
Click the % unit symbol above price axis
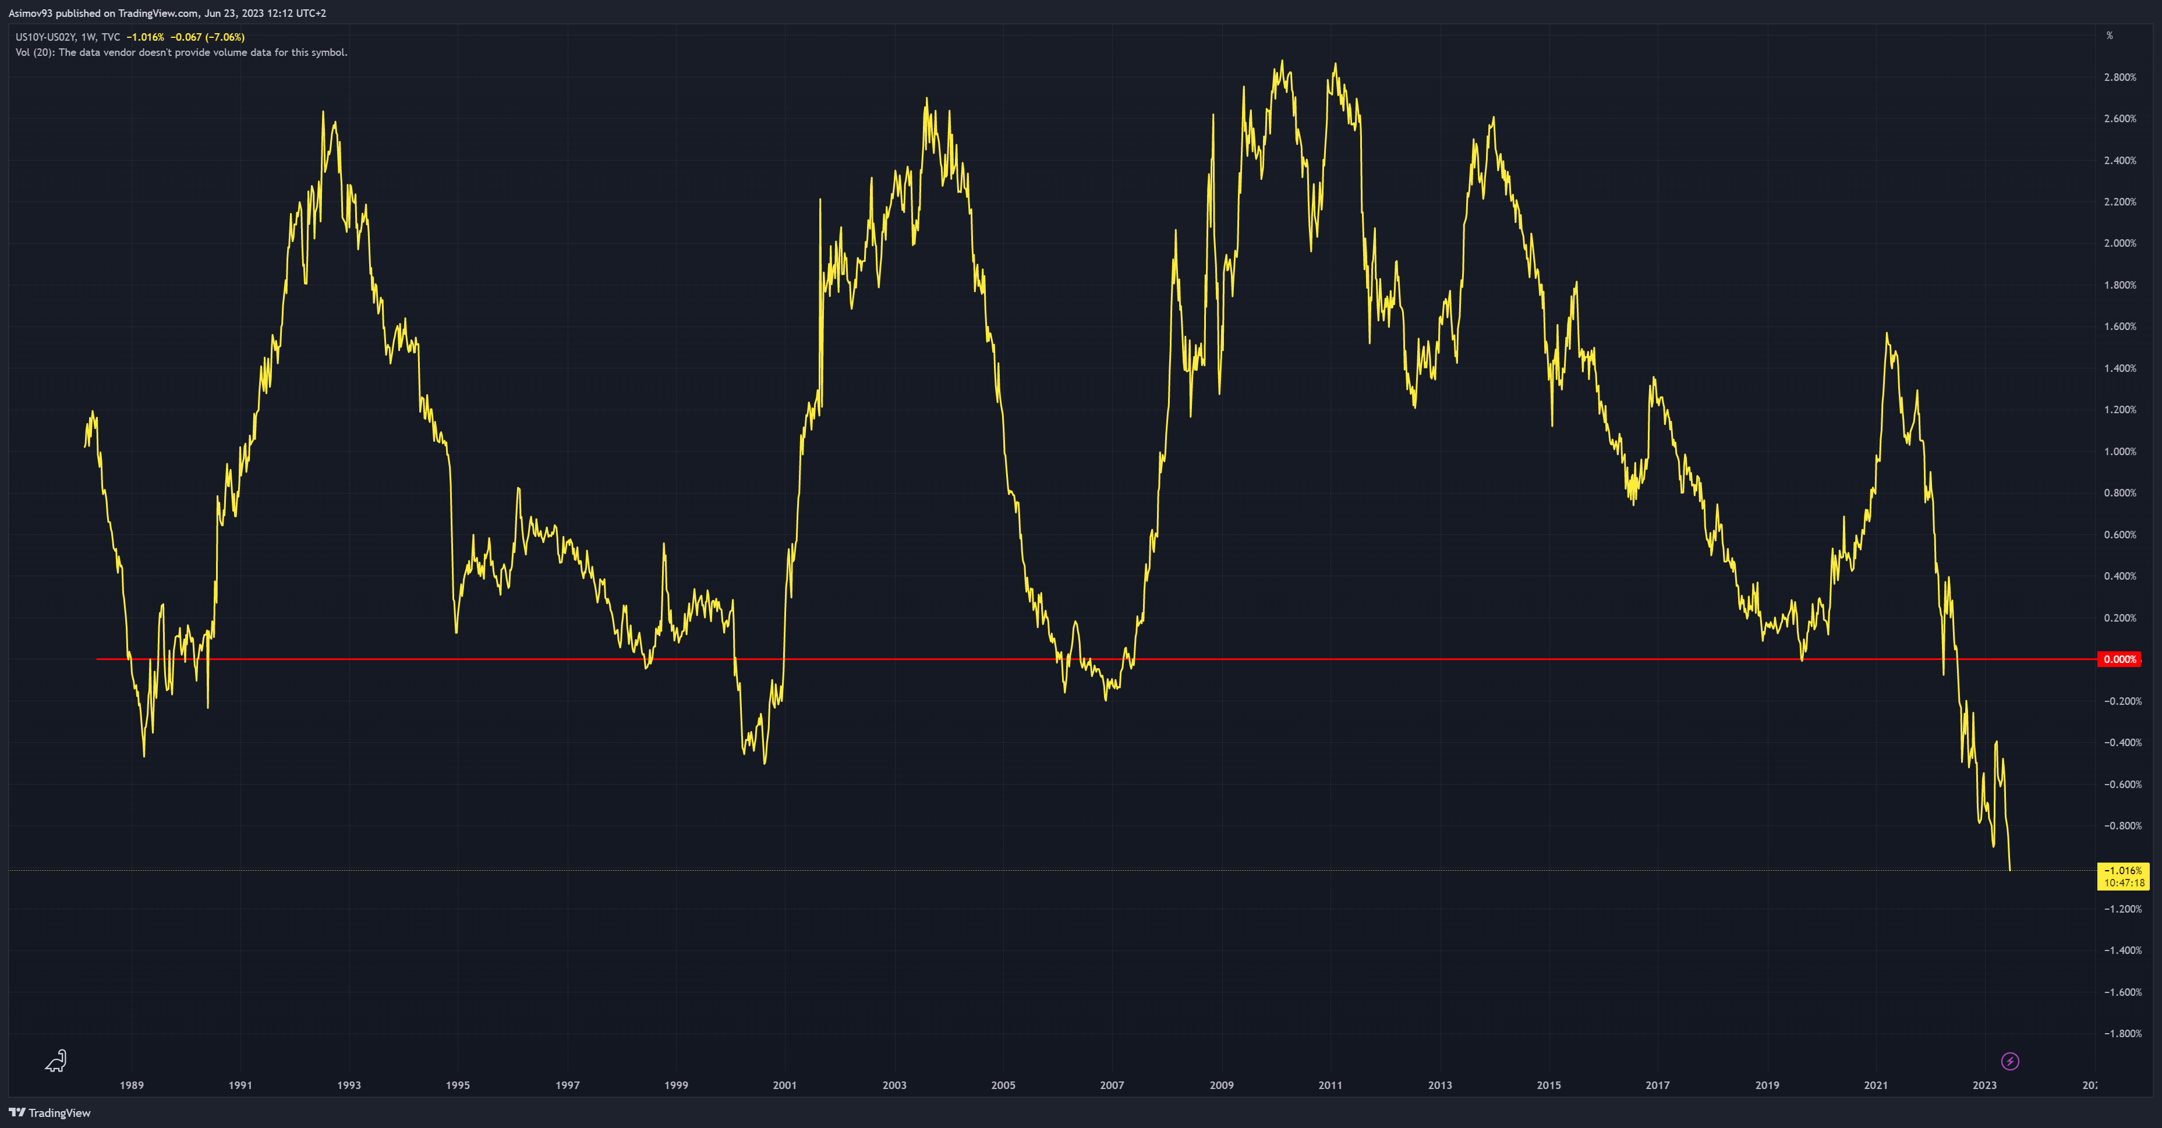2109,36
